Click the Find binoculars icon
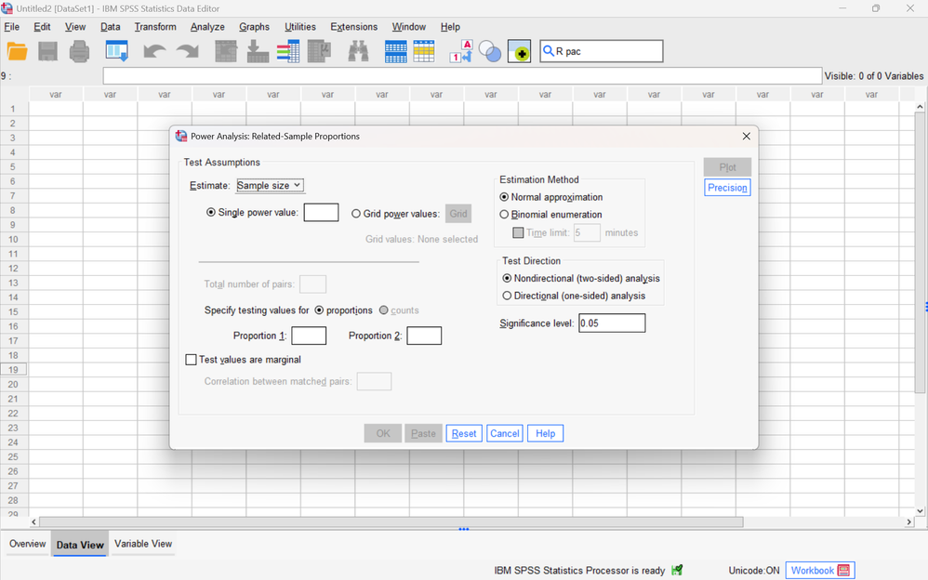 tap(358, 51)
